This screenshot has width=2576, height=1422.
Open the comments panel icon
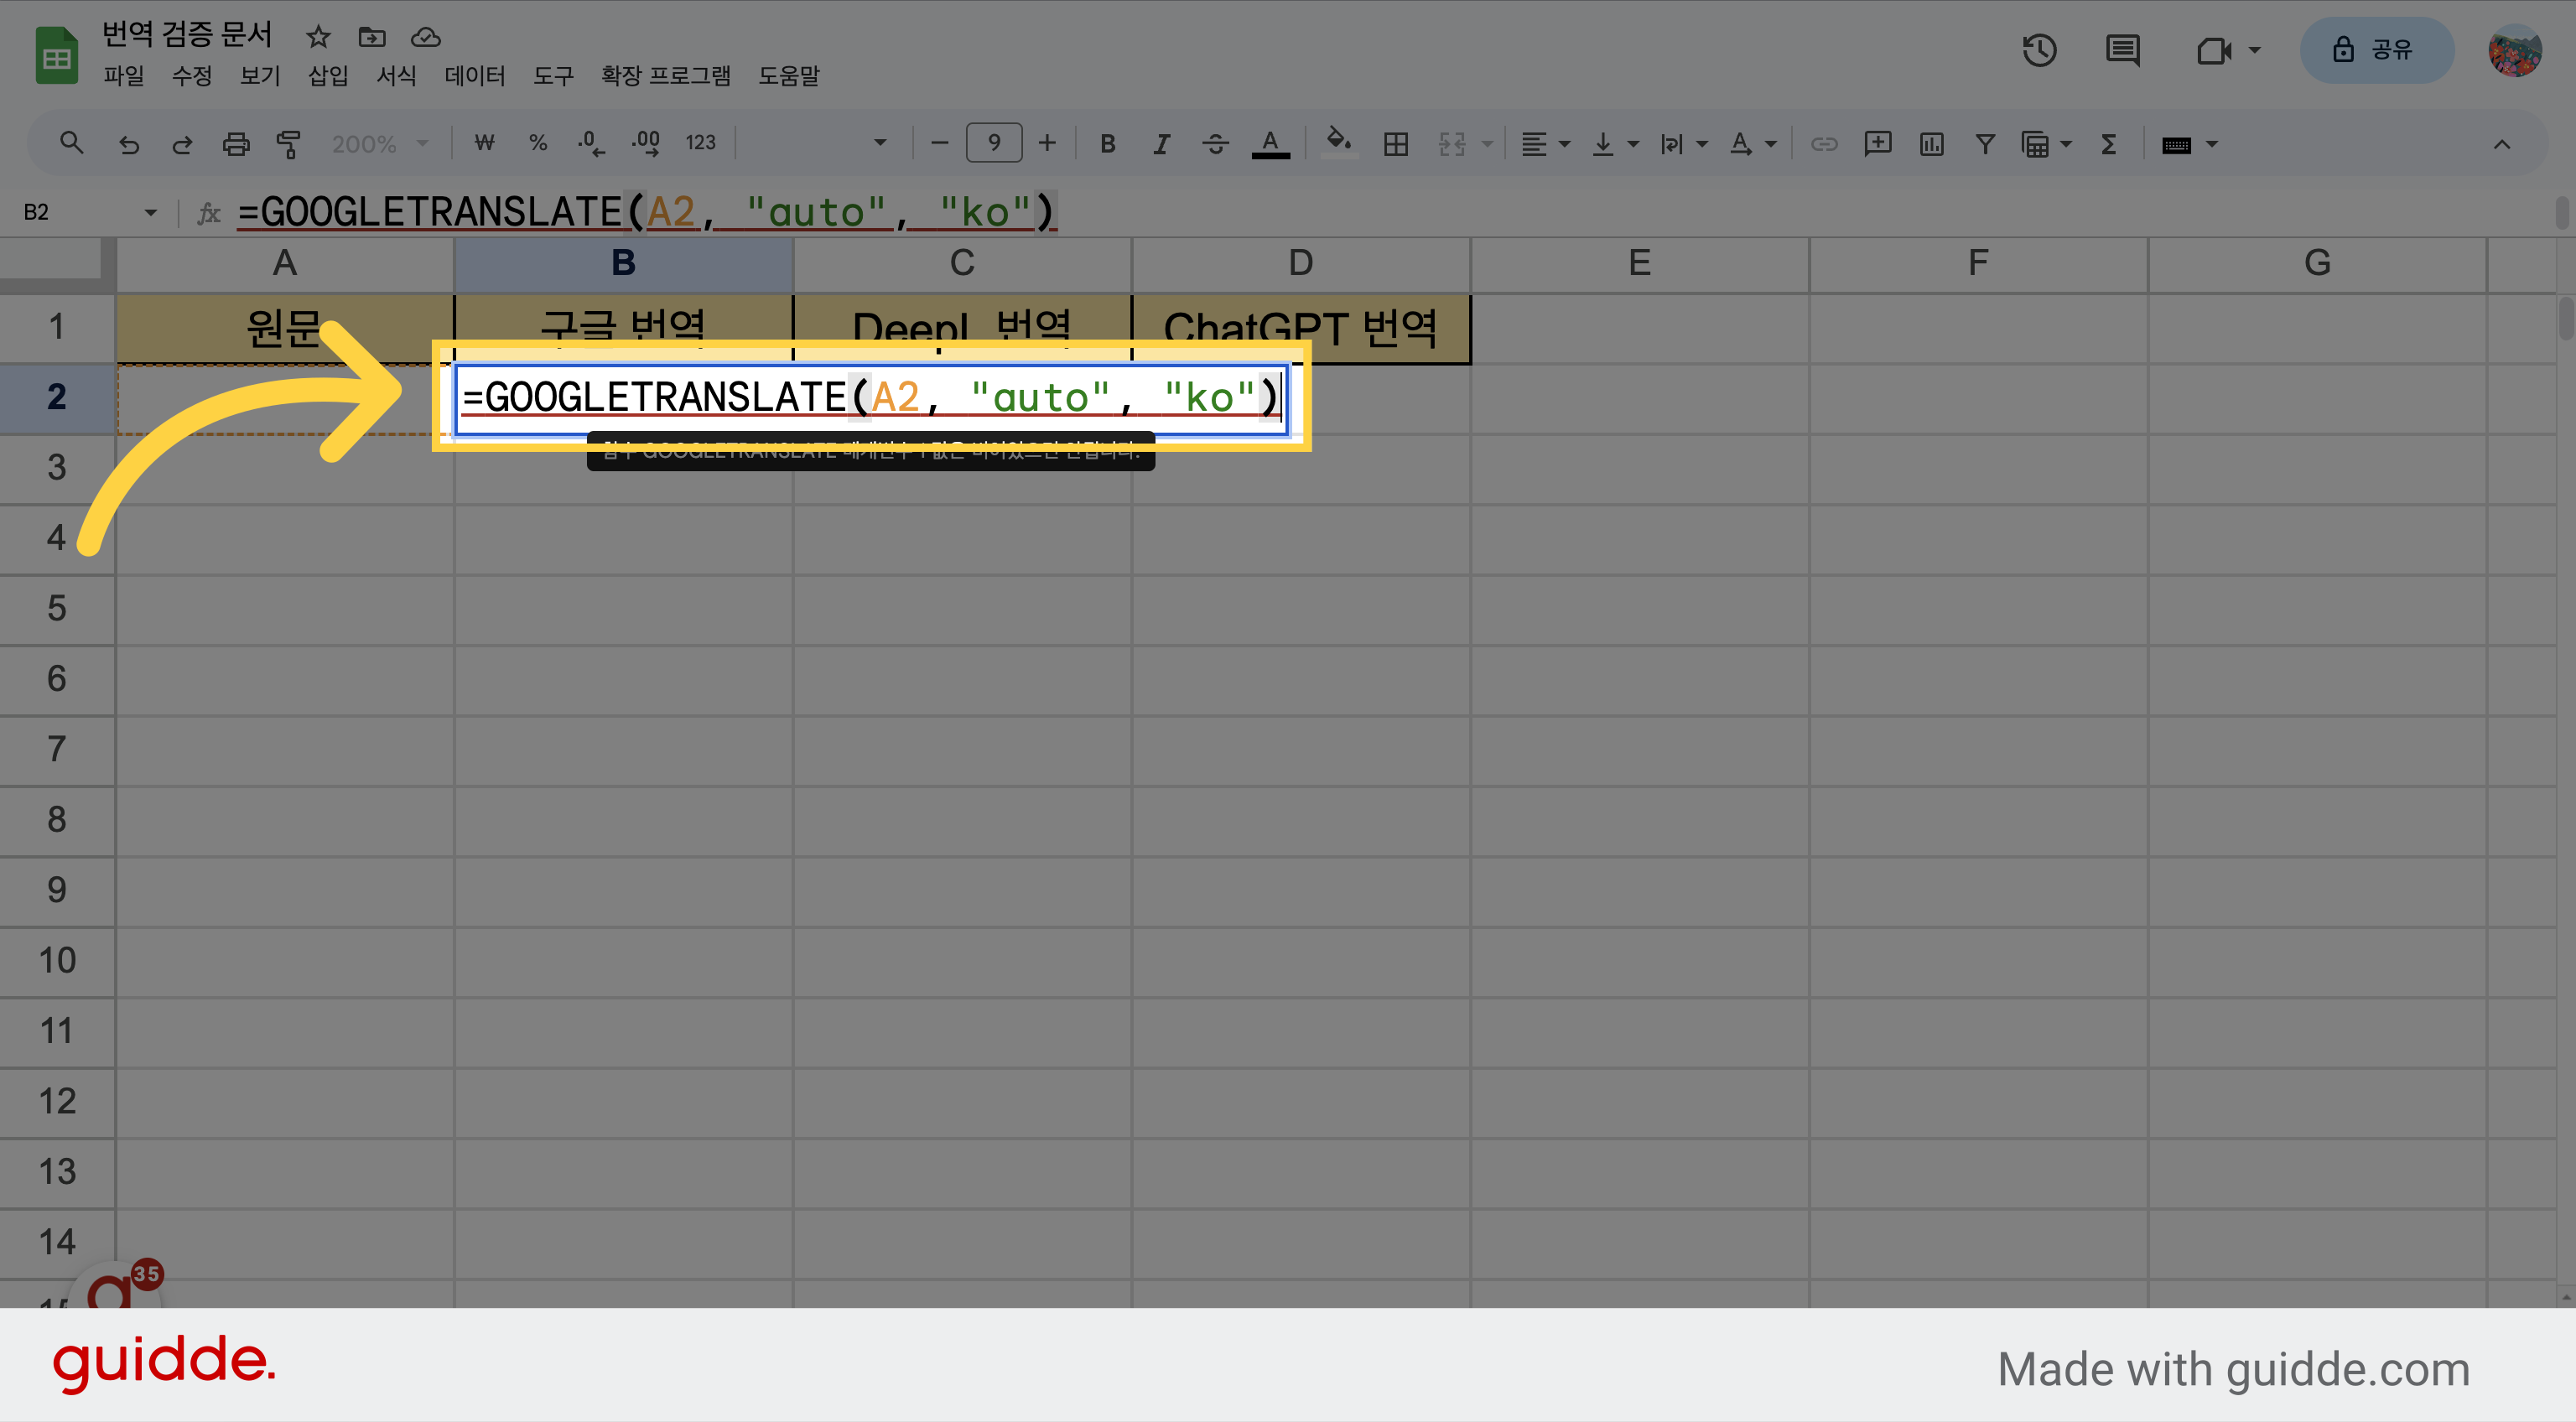tap(2122, 50)
